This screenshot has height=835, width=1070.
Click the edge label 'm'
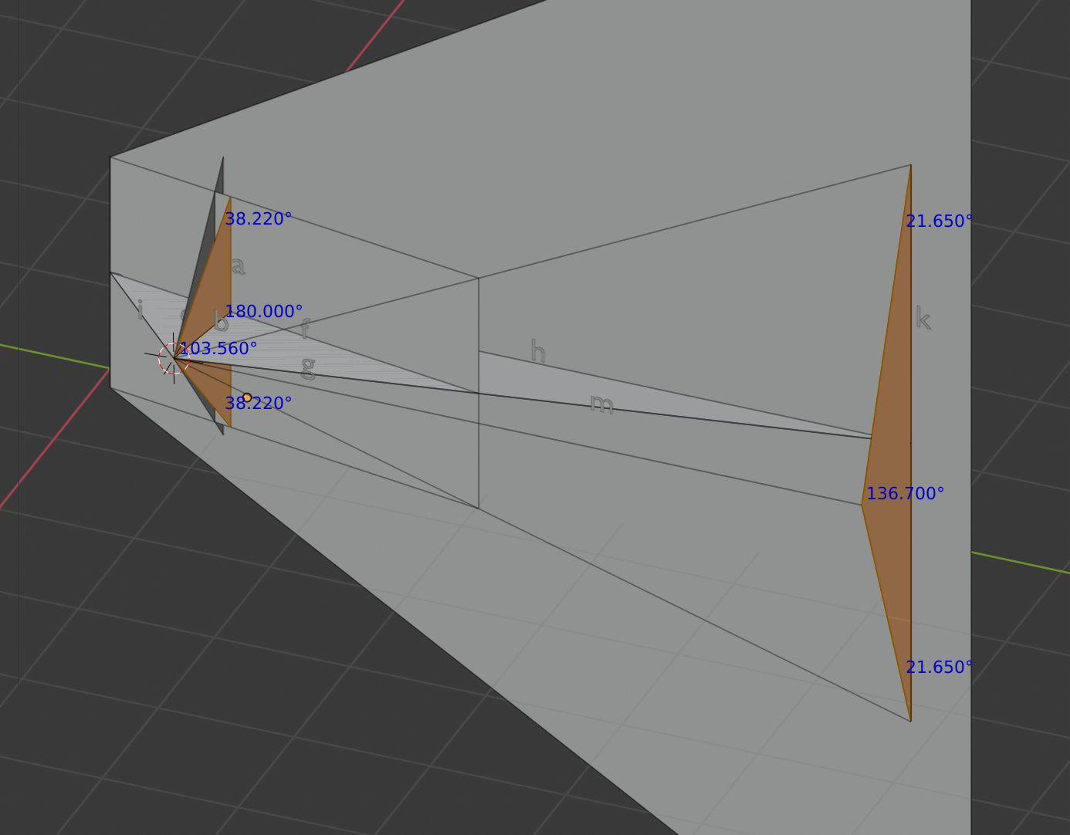(x=601, y=404)
